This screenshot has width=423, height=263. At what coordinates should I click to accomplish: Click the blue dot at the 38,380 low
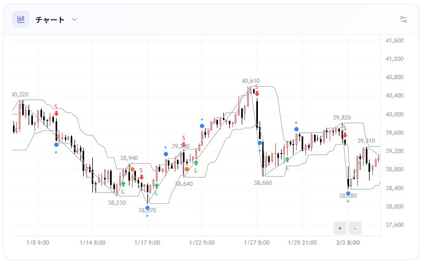click(349, 193)
